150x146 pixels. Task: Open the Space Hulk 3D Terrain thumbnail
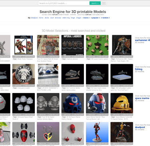tap(48, 45)
